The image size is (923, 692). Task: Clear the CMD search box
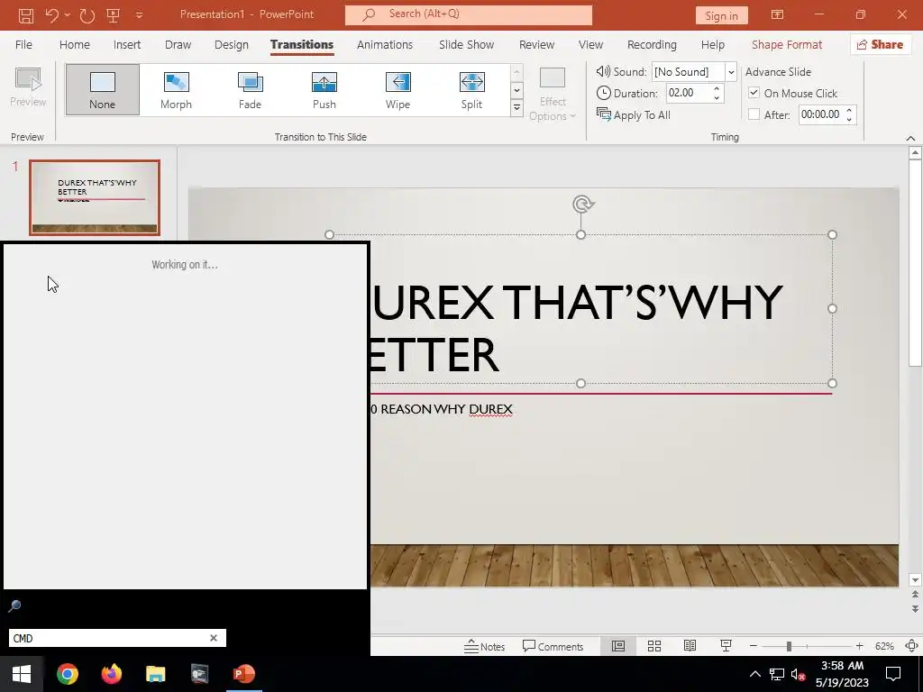pyautogui.click(x=214, y=638)
